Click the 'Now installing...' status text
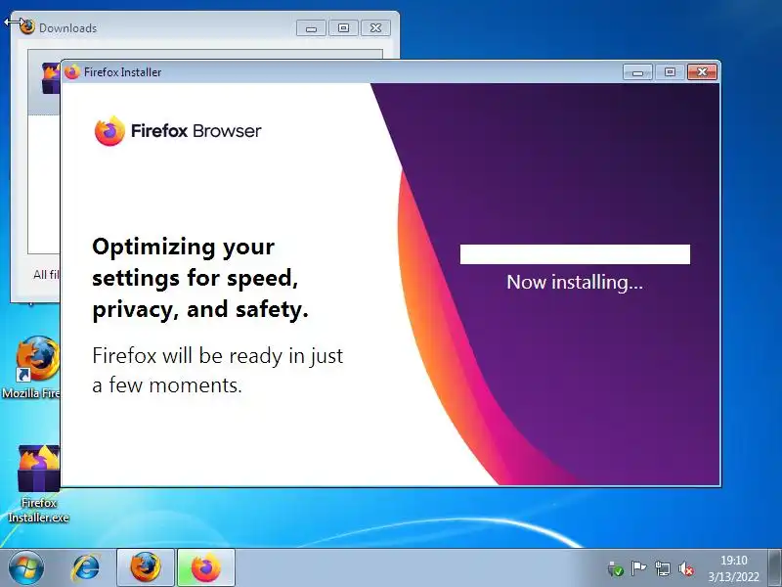The height and width of the screenshot is (587, 782). [x=575, y=282]
